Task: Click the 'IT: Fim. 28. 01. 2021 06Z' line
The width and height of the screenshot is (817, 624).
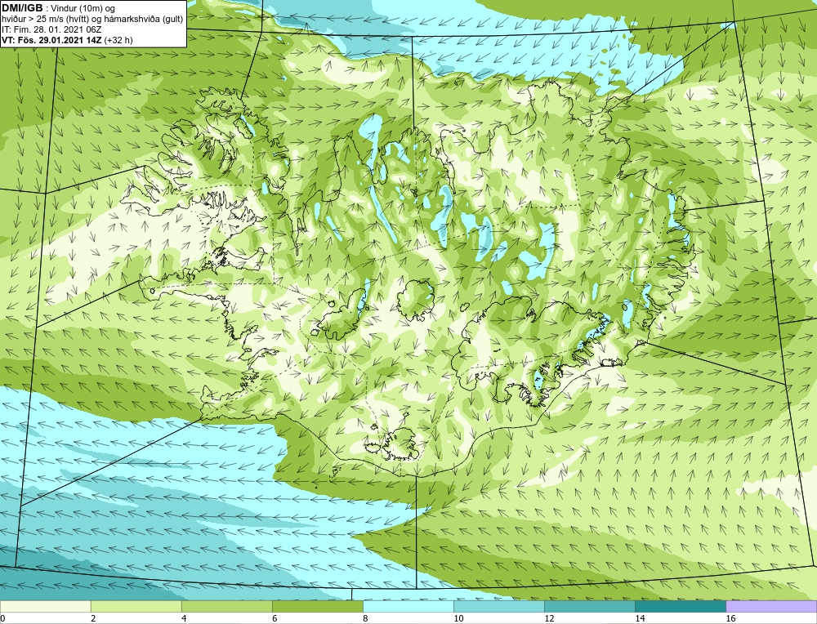Action: (x=51, y=29)
